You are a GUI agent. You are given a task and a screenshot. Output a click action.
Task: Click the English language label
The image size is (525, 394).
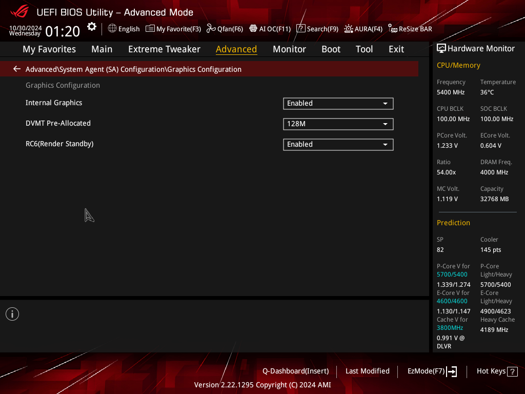[x=129, y=29]
